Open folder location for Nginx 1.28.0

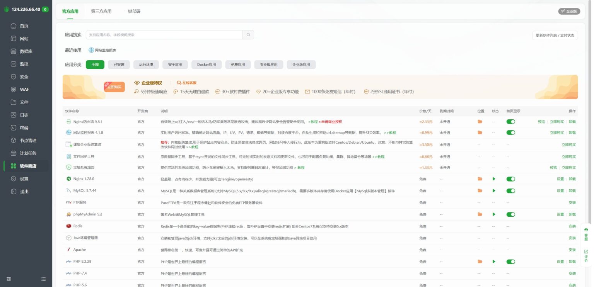click(480, 179)
